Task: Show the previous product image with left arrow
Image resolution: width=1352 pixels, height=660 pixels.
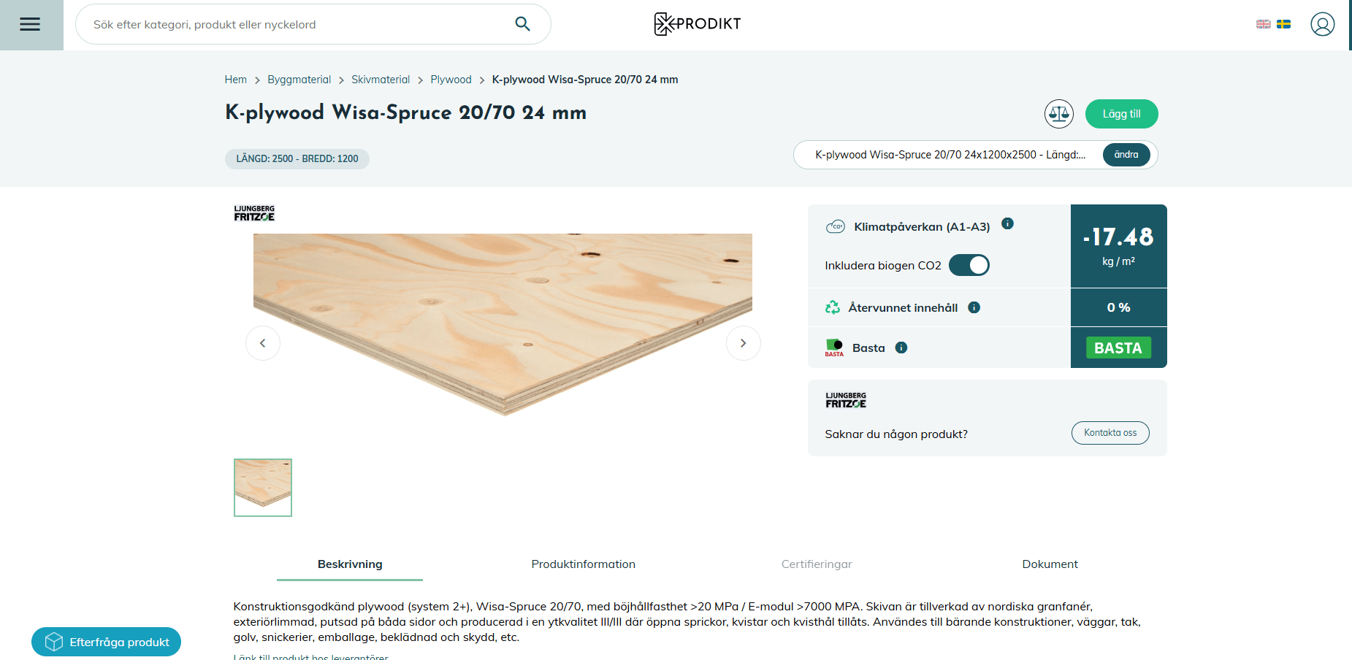Action: [x=262, y=342]
